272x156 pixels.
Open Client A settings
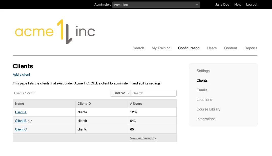point(21,112)
